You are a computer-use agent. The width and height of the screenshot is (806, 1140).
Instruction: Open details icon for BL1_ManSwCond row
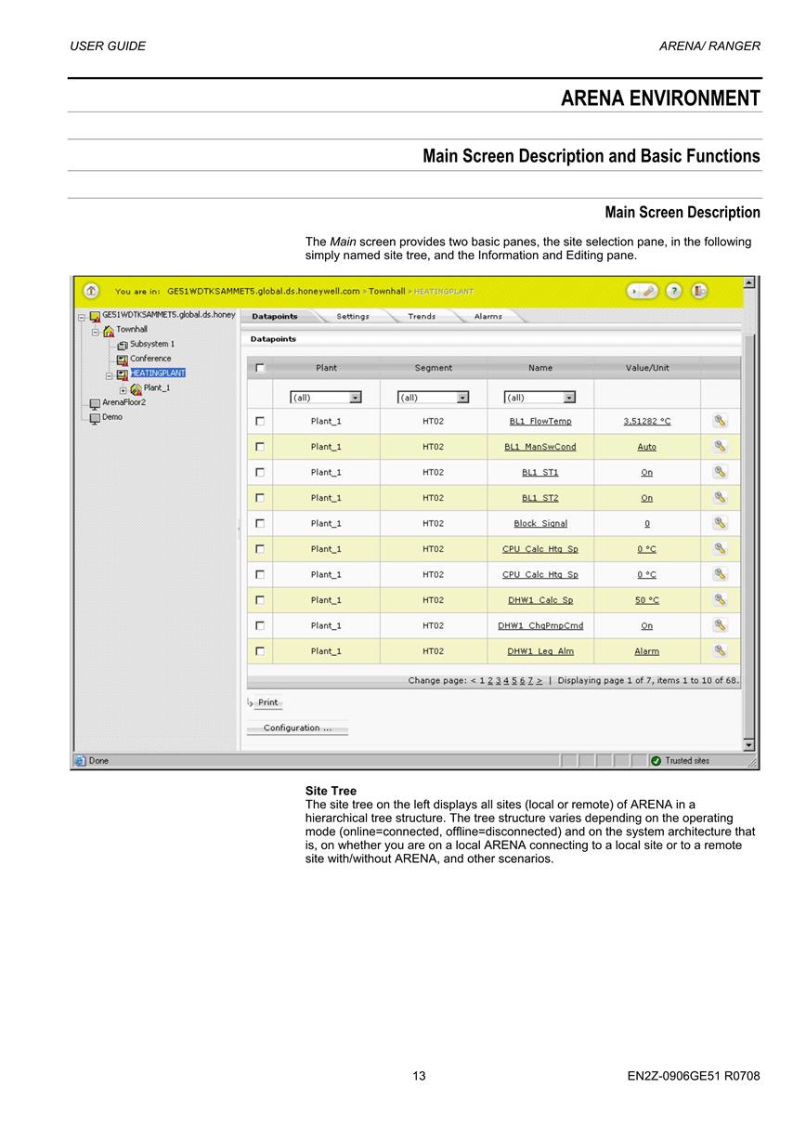720,446
